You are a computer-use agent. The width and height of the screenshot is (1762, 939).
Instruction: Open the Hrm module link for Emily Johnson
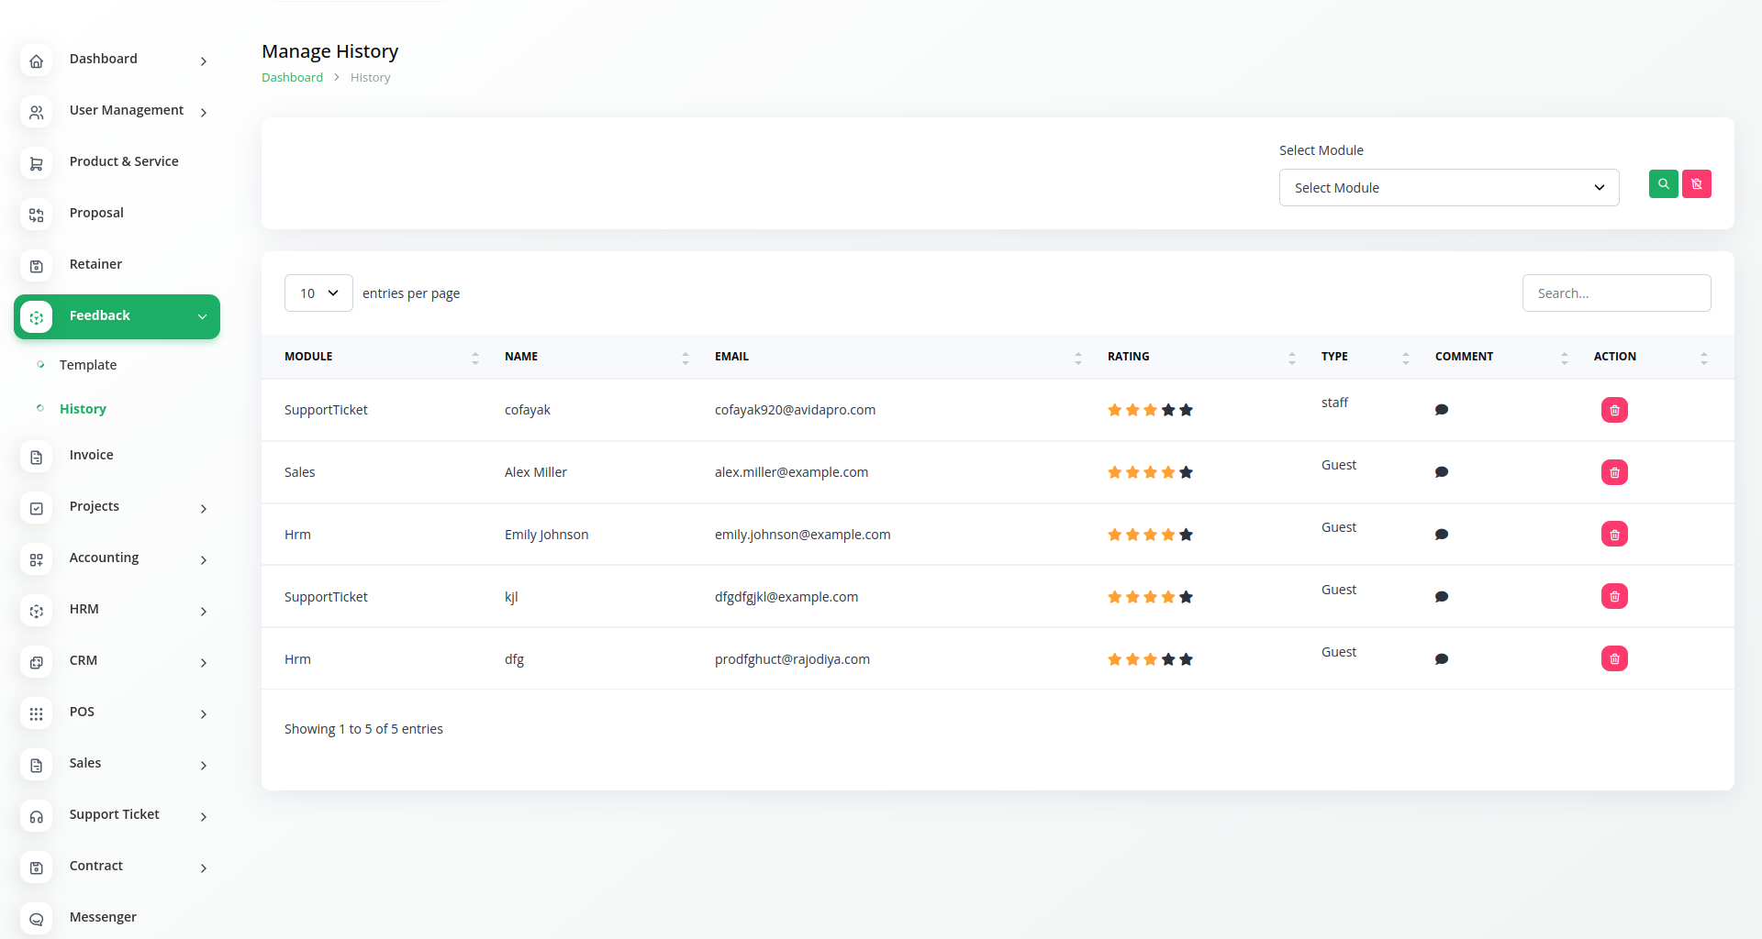click(x=297, y=535)
